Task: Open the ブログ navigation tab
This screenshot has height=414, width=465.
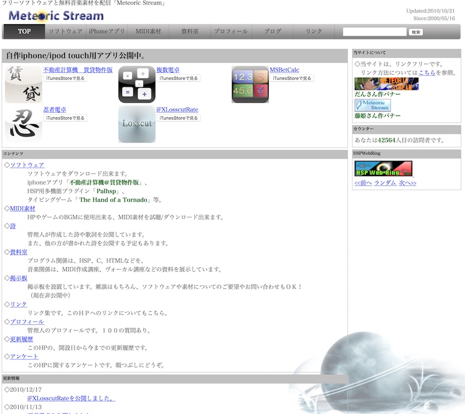Action: coord(272,31)
